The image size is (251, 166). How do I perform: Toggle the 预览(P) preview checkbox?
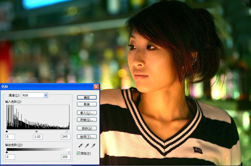tap(78, 153)
